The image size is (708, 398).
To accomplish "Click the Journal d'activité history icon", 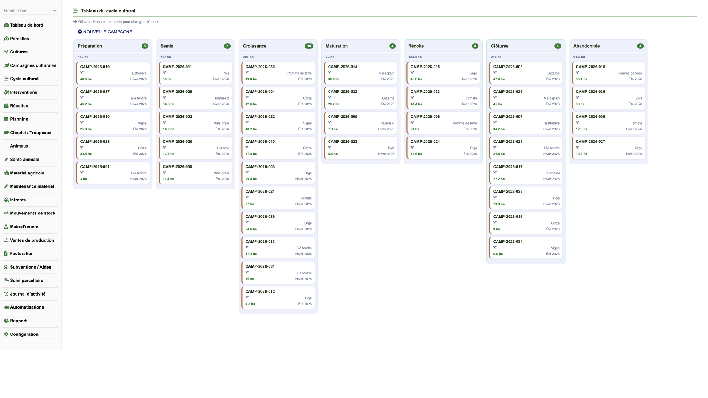I will pyautogui.click(x=6, y=294).
